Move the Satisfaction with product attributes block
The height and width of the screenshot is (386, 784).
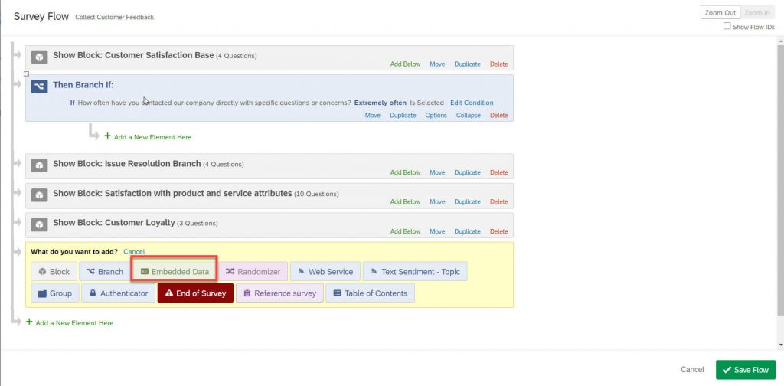point(437,202)
